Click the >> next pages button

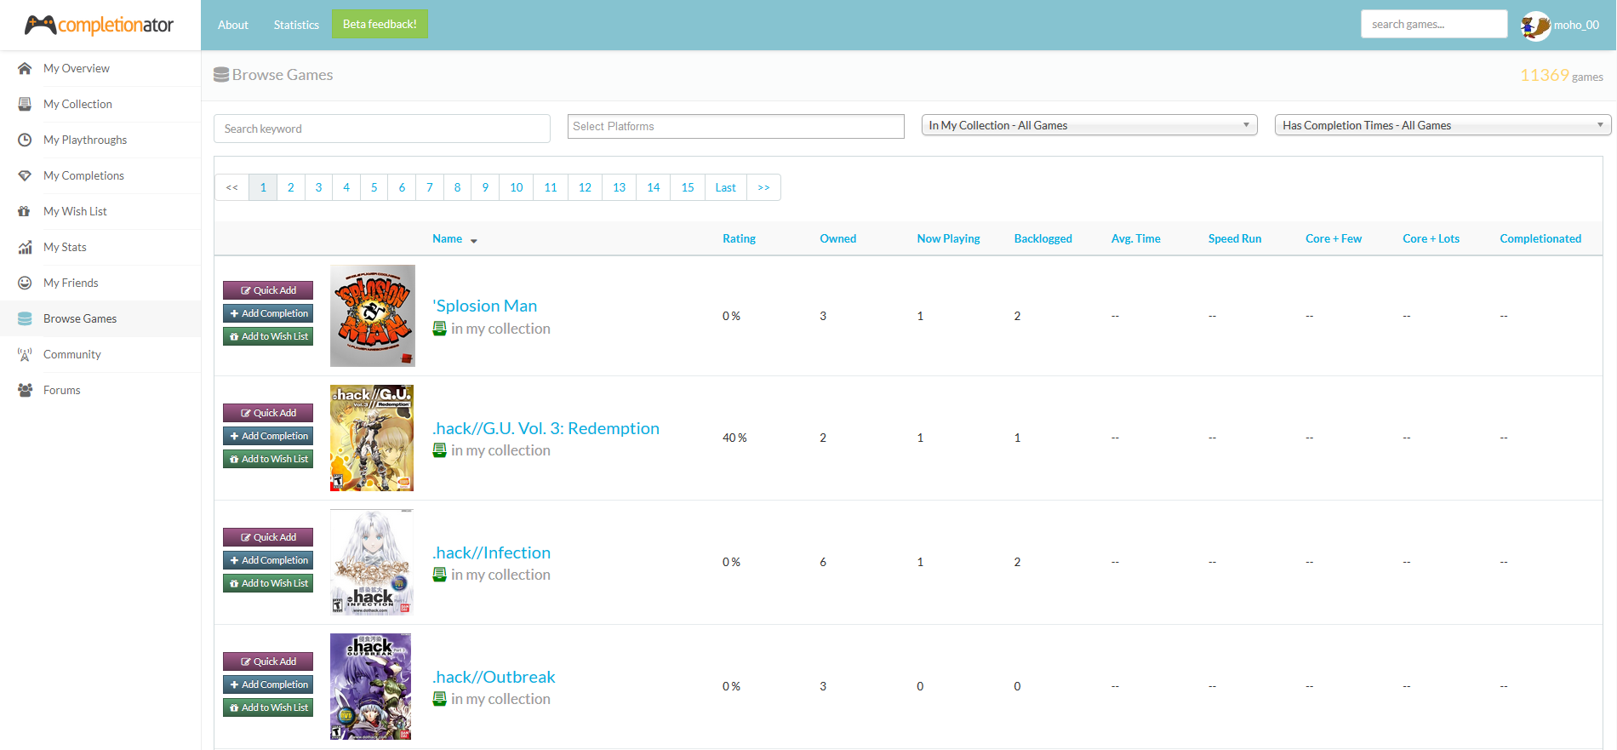pos(763,187)
